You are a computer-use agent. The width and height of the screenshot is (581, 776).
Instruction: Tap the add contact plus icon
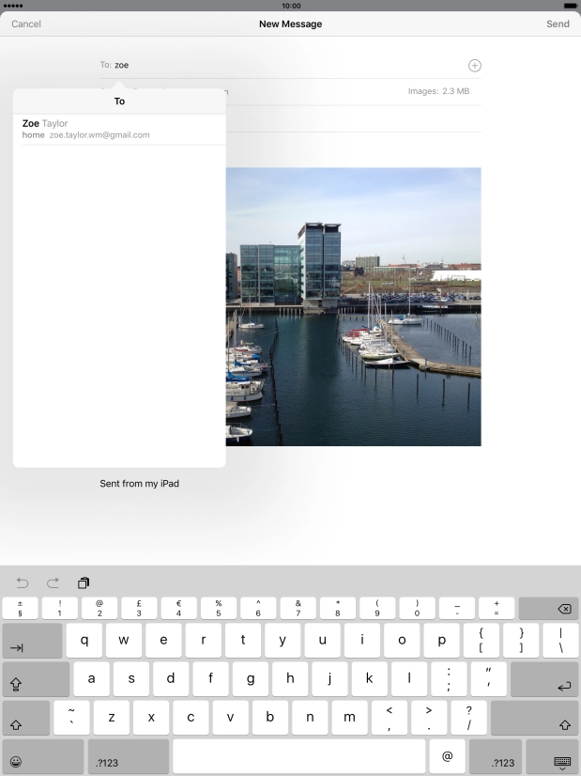(x=474, y=65)
